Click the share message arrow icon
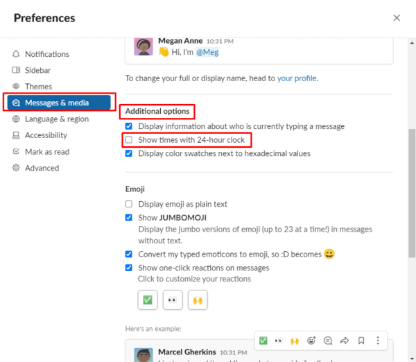Image resolution: width=416 pixels, height=362 pixels. tap(345, 341)
